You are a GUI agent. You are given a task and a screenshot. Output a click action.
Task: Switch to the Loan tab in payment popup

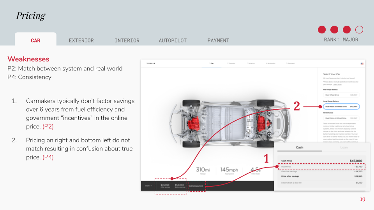344,148
